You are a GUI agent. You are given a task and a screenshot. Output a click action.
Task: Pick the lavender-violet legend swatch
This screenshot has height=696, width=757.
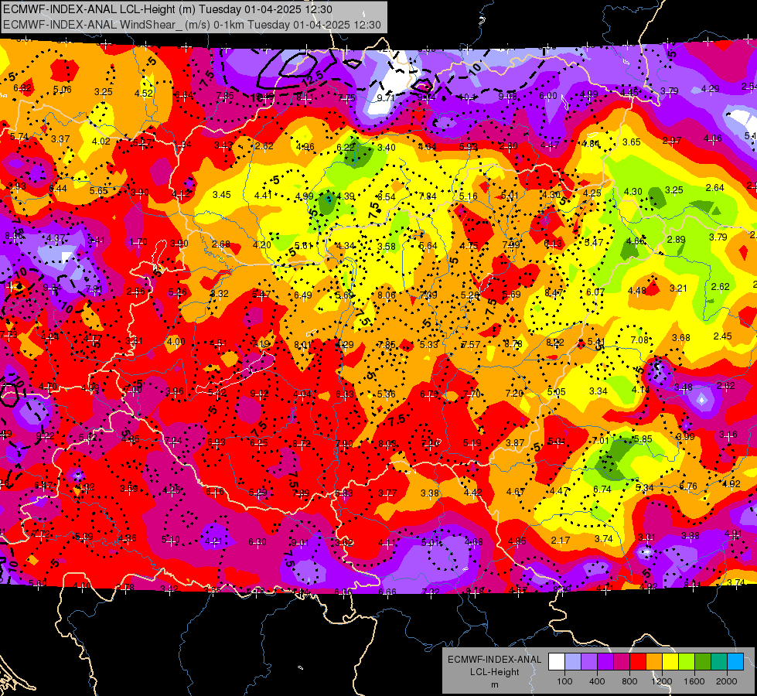tap(589, 662)
